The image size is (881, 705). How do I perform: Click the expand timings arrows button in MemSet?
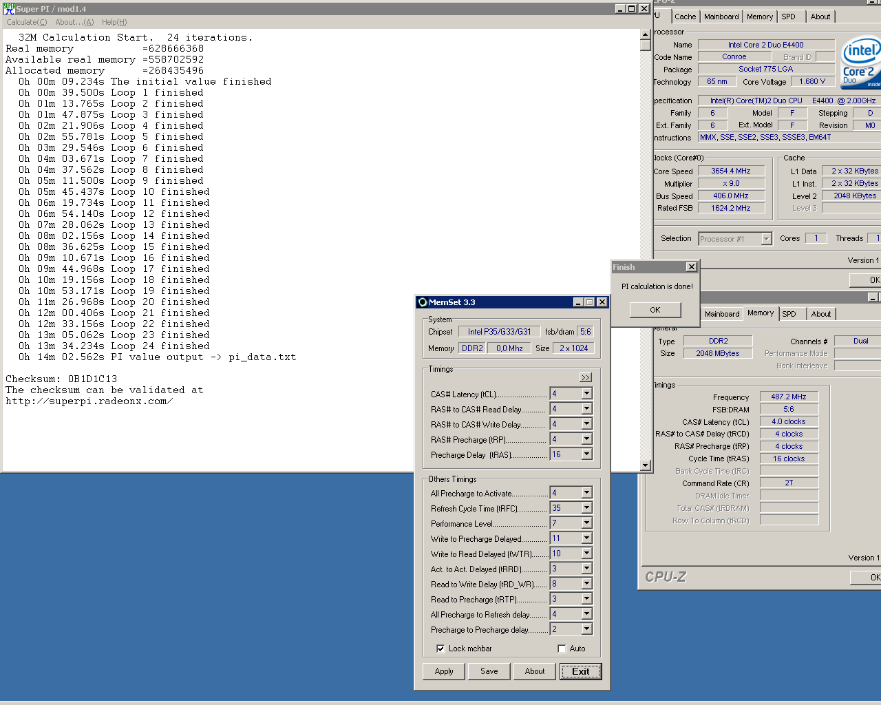pos(586,377)
